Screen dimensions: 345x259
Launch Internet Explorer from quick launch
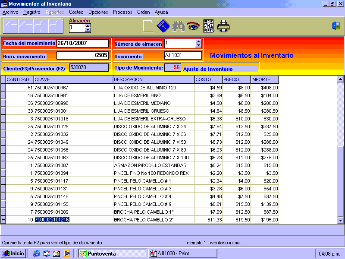click(37, 253)
